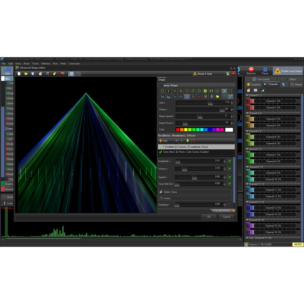Select the triangle primary shape icon
The image size is (304, 304).
tap(181, 91)
